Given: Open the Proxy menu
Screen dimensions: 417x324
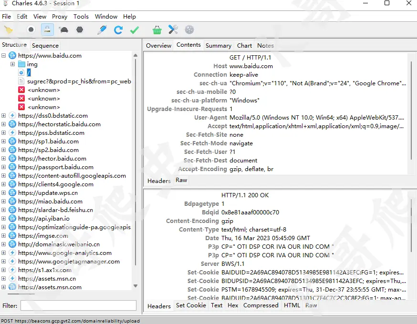Looking at the screenshot, I should 60,16.
